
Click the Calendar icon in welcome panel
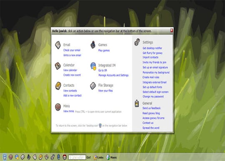[x=58, y=66]
